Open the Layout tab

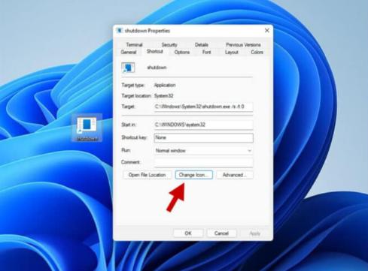click(231, 52)
